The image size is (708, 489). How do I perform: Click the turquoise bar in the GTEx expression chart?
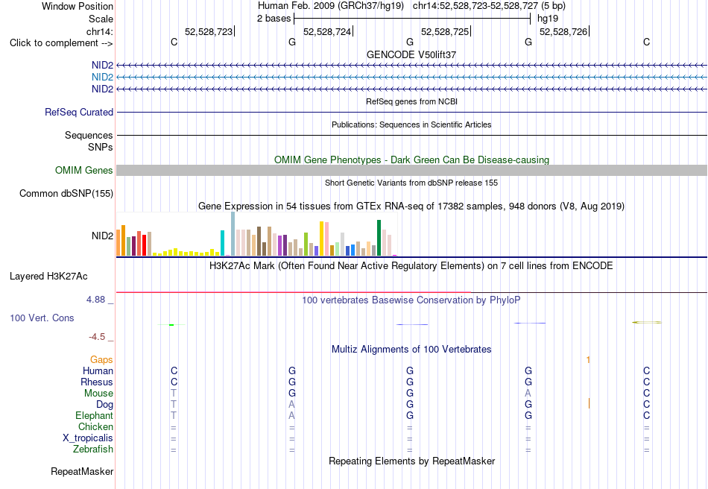[222, 243]
